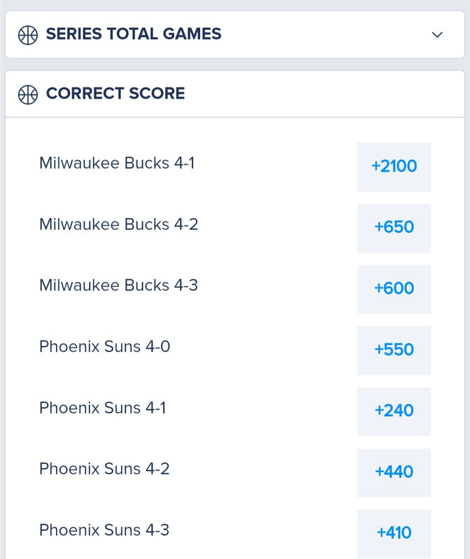The height and width of the screenshot is (559, 470).
Task: Click the Phoenix Suns 4-3 label
Action: 104,530
